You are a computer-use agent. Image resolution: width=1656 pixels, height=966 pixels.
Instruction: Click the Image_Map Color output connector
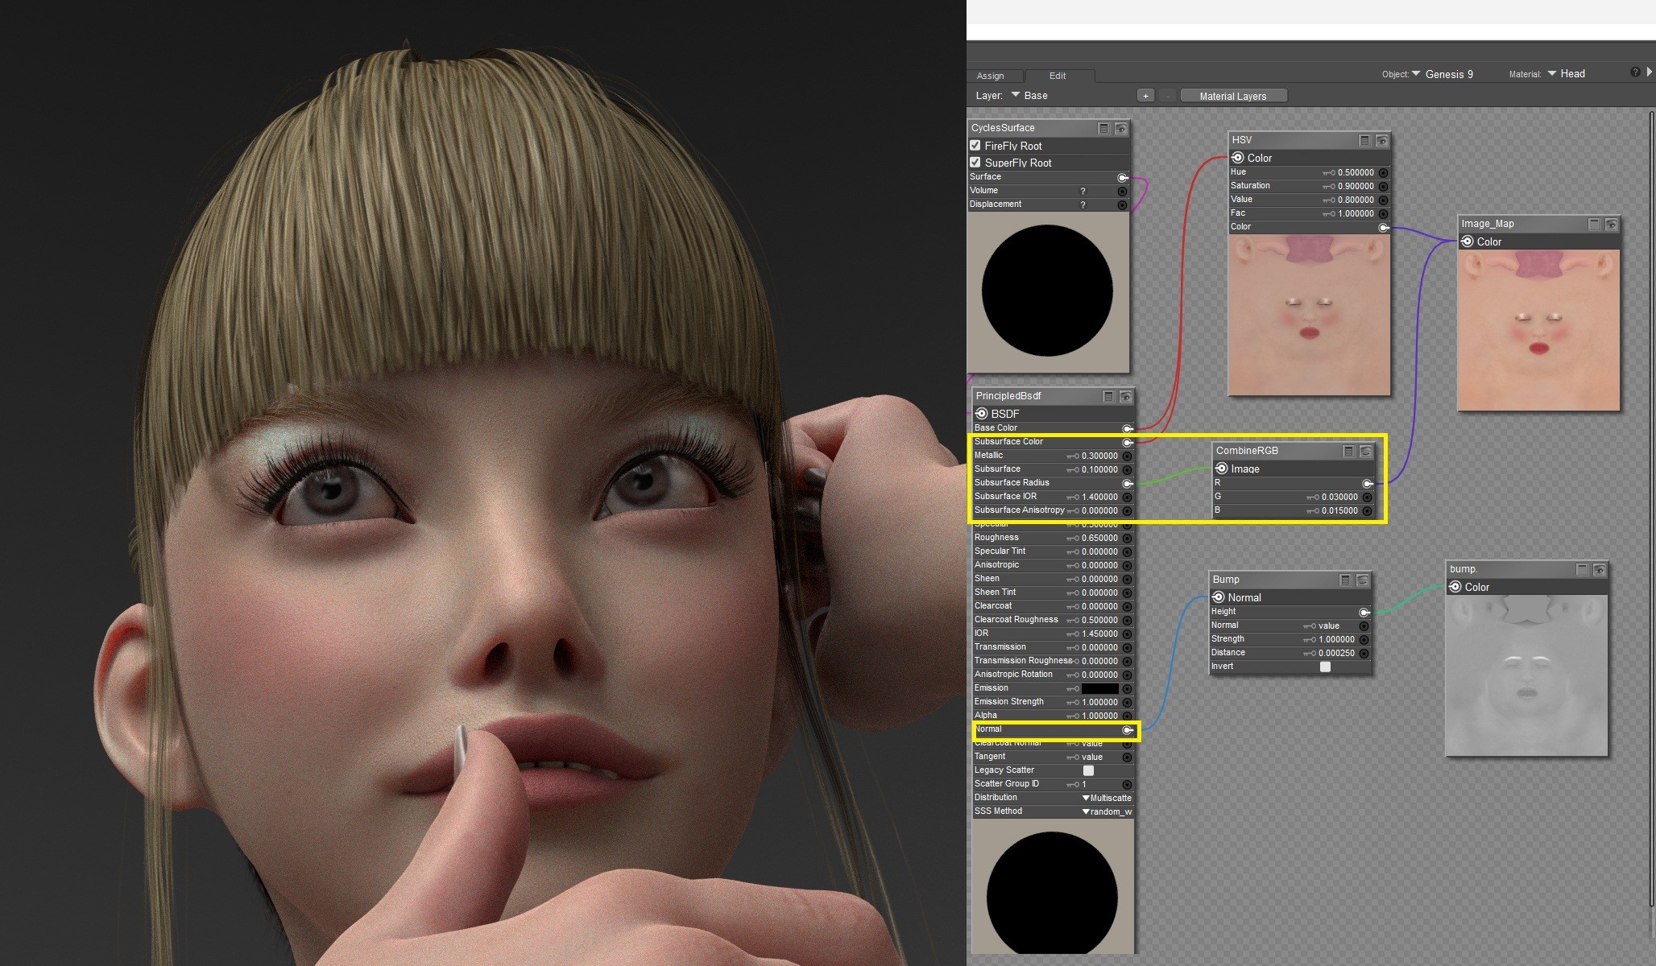click(x=1468, y=242)
